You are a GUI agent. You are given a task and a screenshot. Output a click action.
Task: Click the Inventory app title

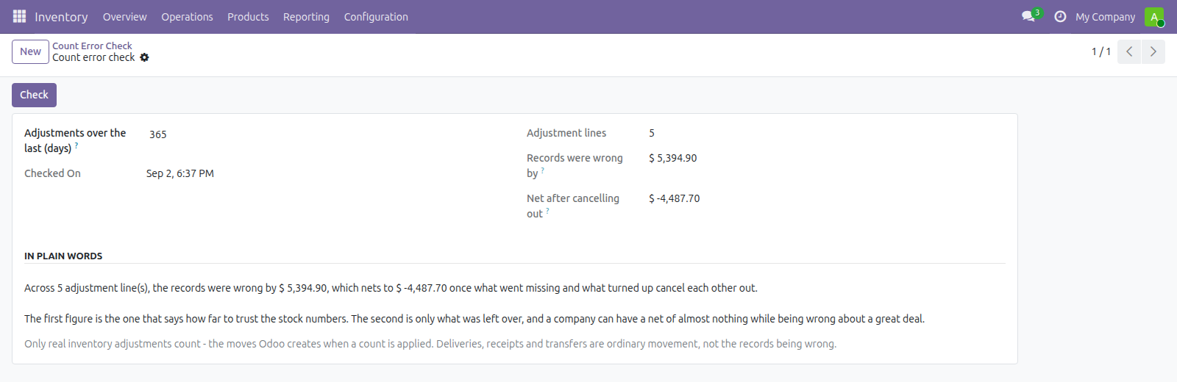[x=61, y=16]
